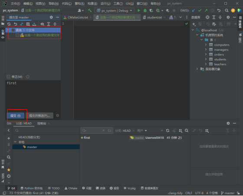
Task: Click the commit message text field
Action: click(x=33, y=95)
